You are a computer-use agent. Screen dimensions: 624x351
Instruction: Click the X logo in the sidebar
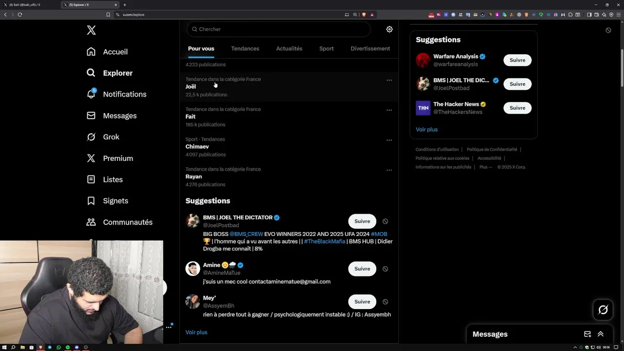point(91,30)
